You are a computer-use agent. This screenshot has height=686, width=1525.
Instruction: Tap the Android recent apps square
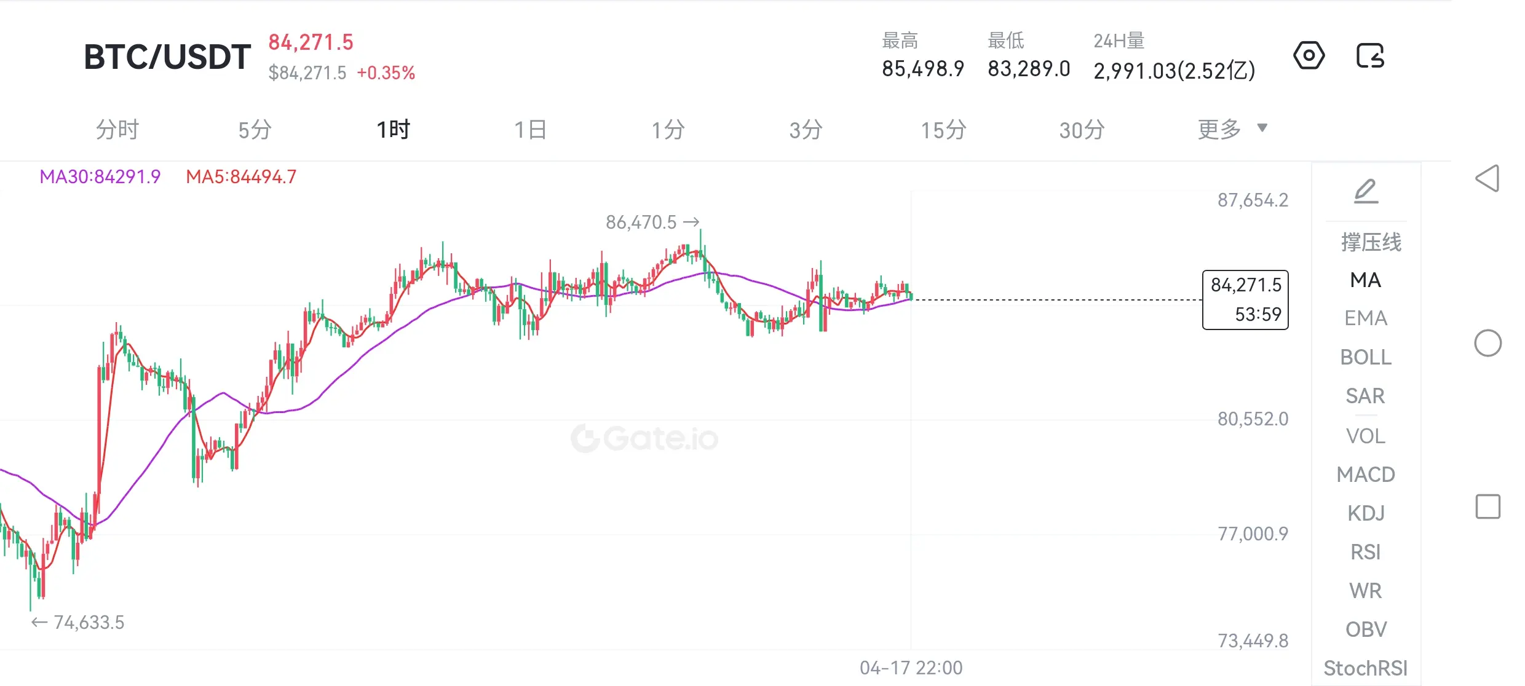click(x=1487, y=507)
